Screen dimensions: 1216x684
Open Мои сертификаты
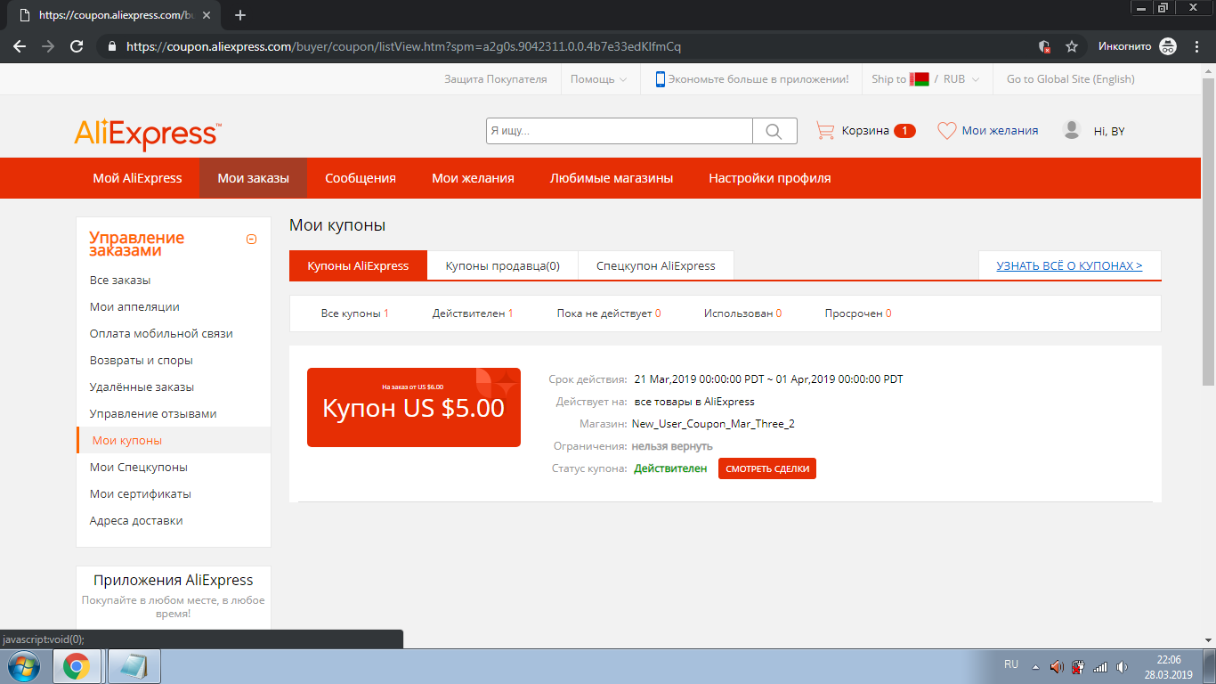(x=141, y=494)
